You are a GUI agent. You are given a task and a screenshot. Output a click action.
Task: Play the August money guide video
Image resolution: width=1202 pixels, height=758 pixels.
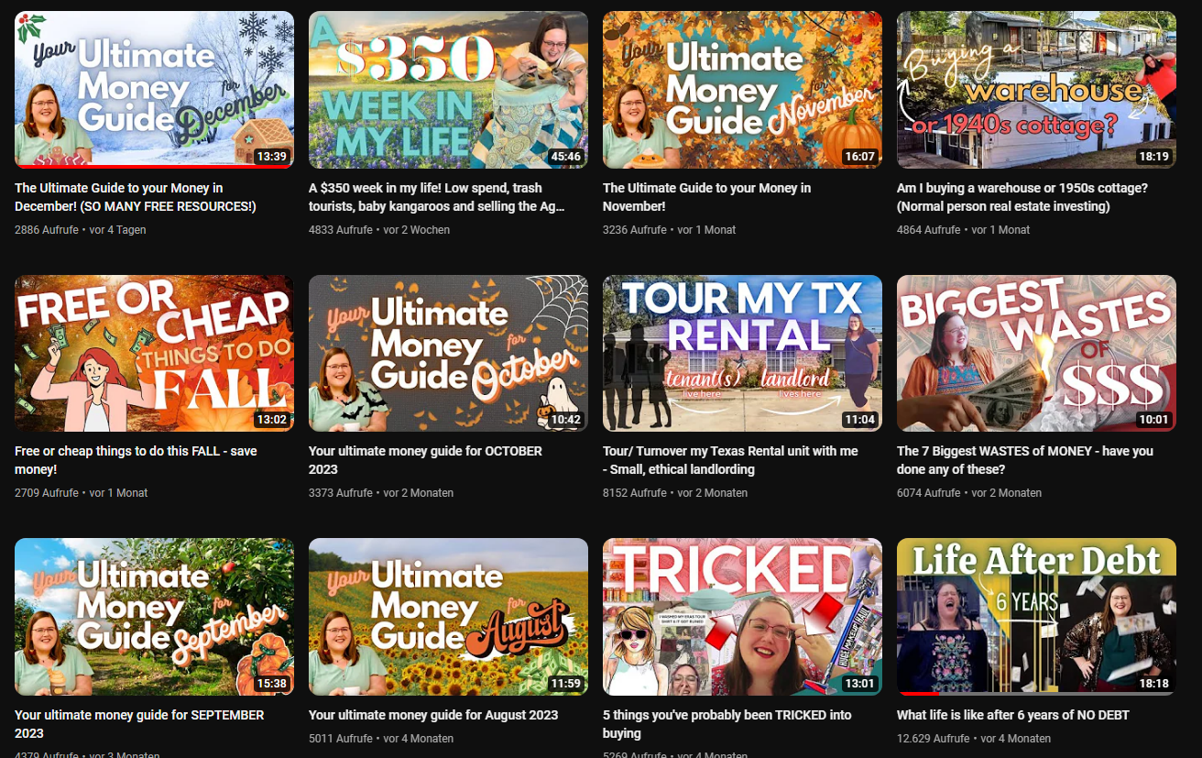448,616
